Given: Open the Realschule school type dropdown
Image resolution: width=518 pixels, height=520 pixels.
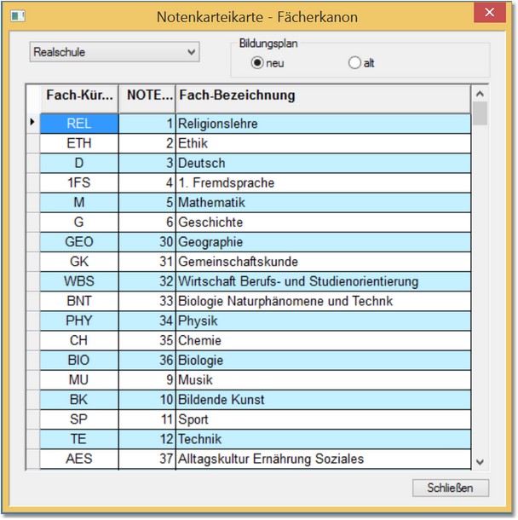Looking at the screenshot, I should click(x=114, y=52).
